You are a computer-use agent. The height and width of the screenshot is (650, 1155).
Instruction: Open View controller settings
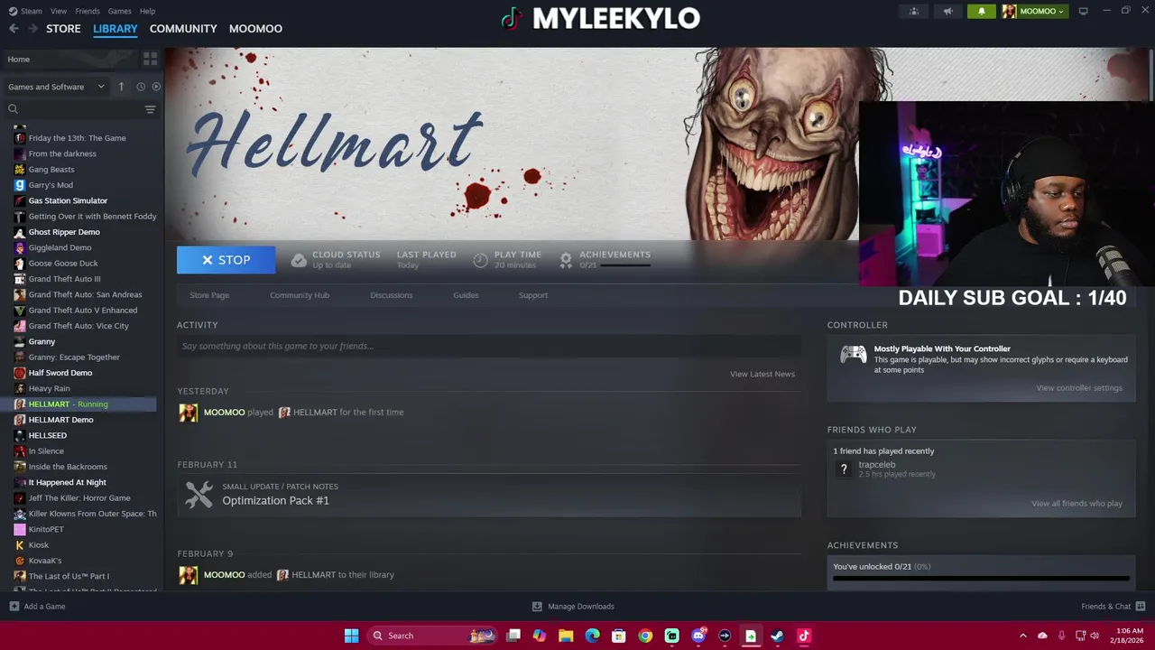click(1079, 388)
